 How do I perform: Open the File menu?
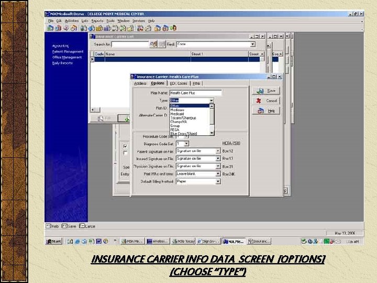click(x=50, y=21)
